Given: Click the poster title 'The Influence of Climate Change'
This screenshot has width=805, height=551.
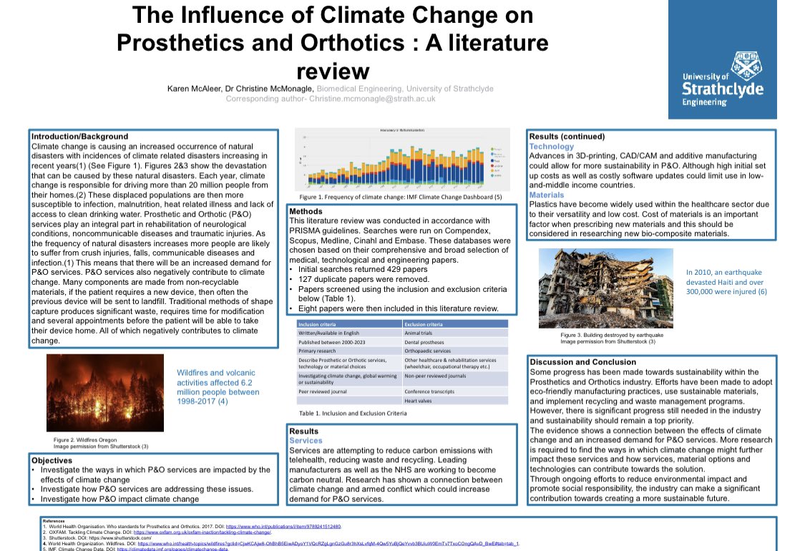Looking at the screenshot, I should pos(333,43).
